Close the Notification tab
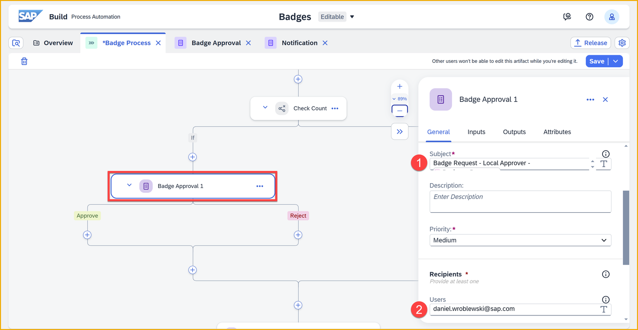 pyautogui.click(x=325, y=43)
